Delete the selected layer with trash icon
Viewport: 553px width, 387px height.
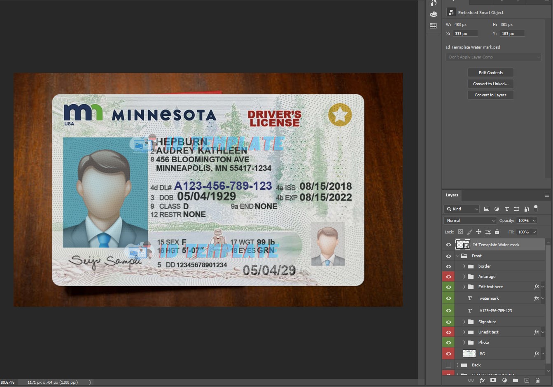pos(537,380)
